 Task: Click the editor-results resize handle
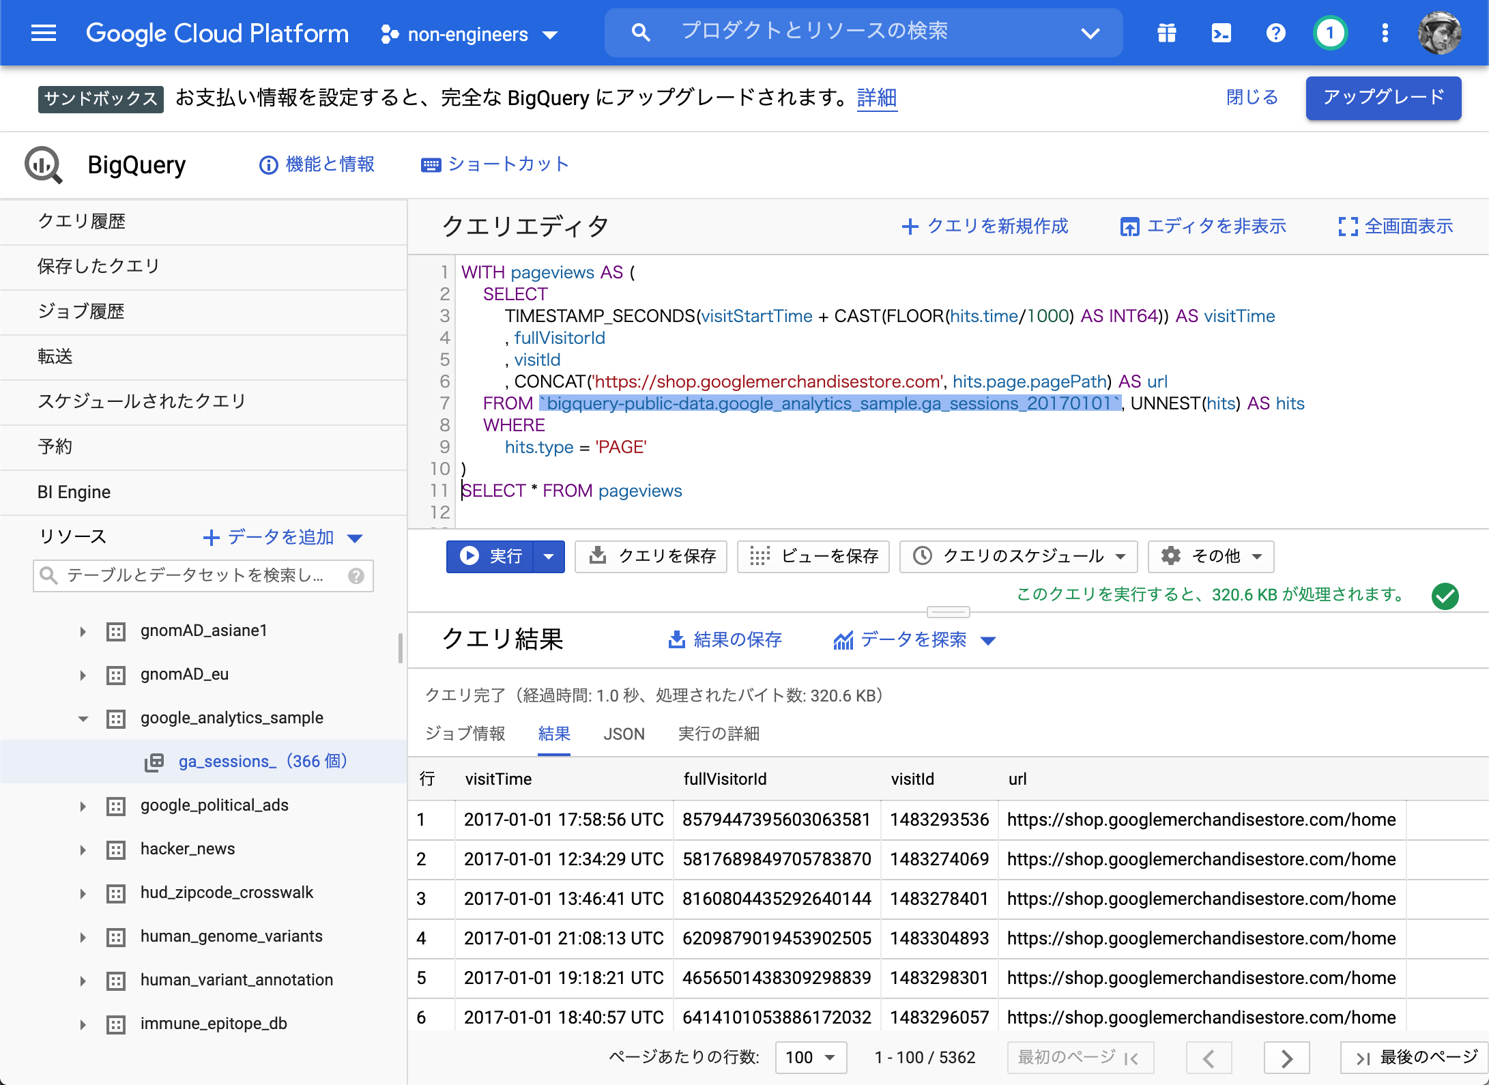[948, 611]
